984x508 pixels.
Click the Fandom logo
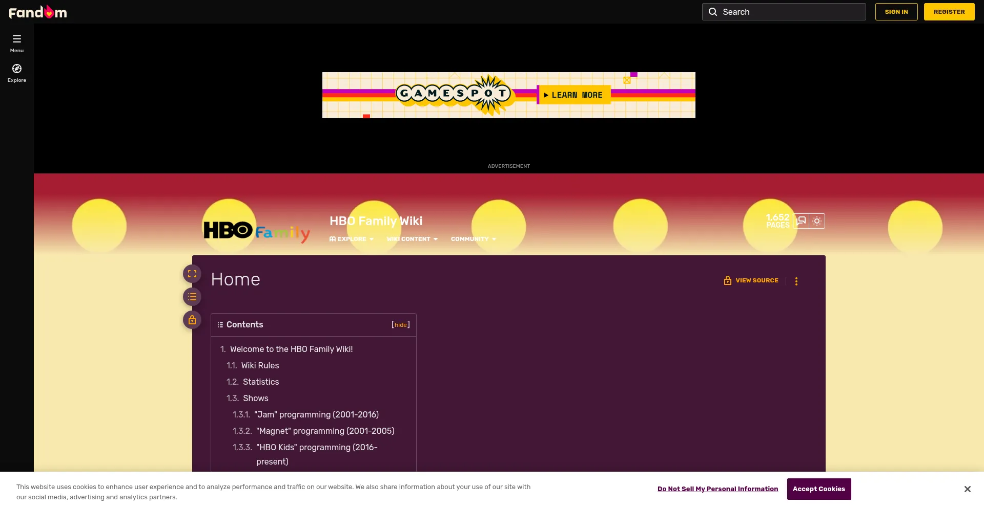click(x=38, y=12)
